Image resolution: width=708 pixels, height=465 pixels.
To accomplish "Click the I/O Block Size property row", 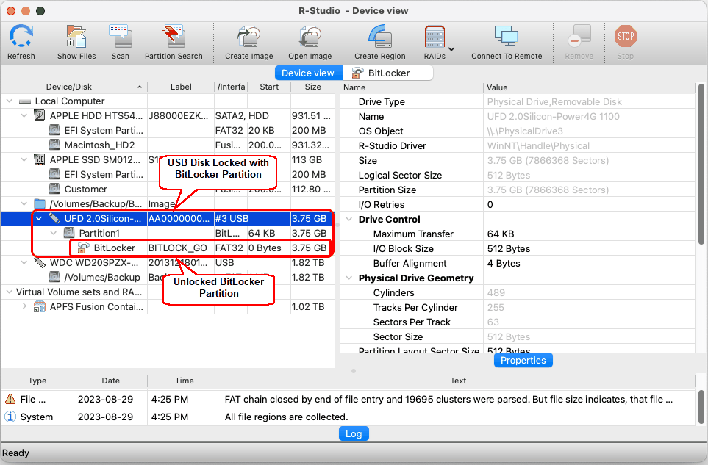I will tap(518, 248).
